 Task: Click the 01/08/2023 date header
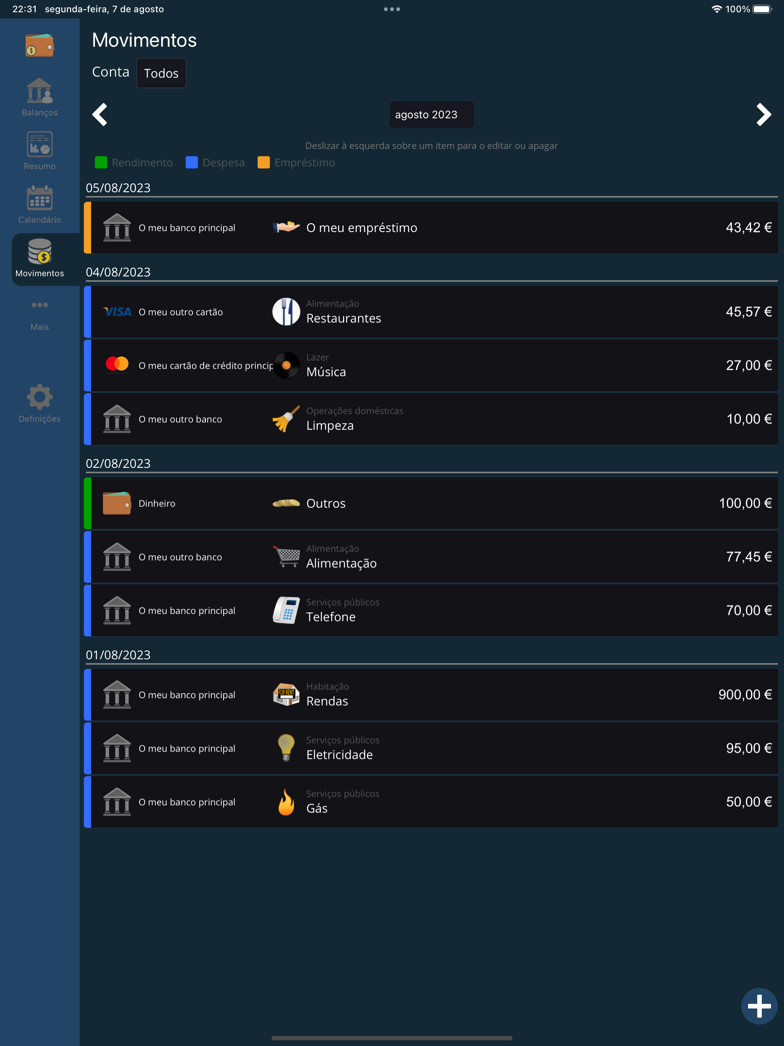pos(118,655)
